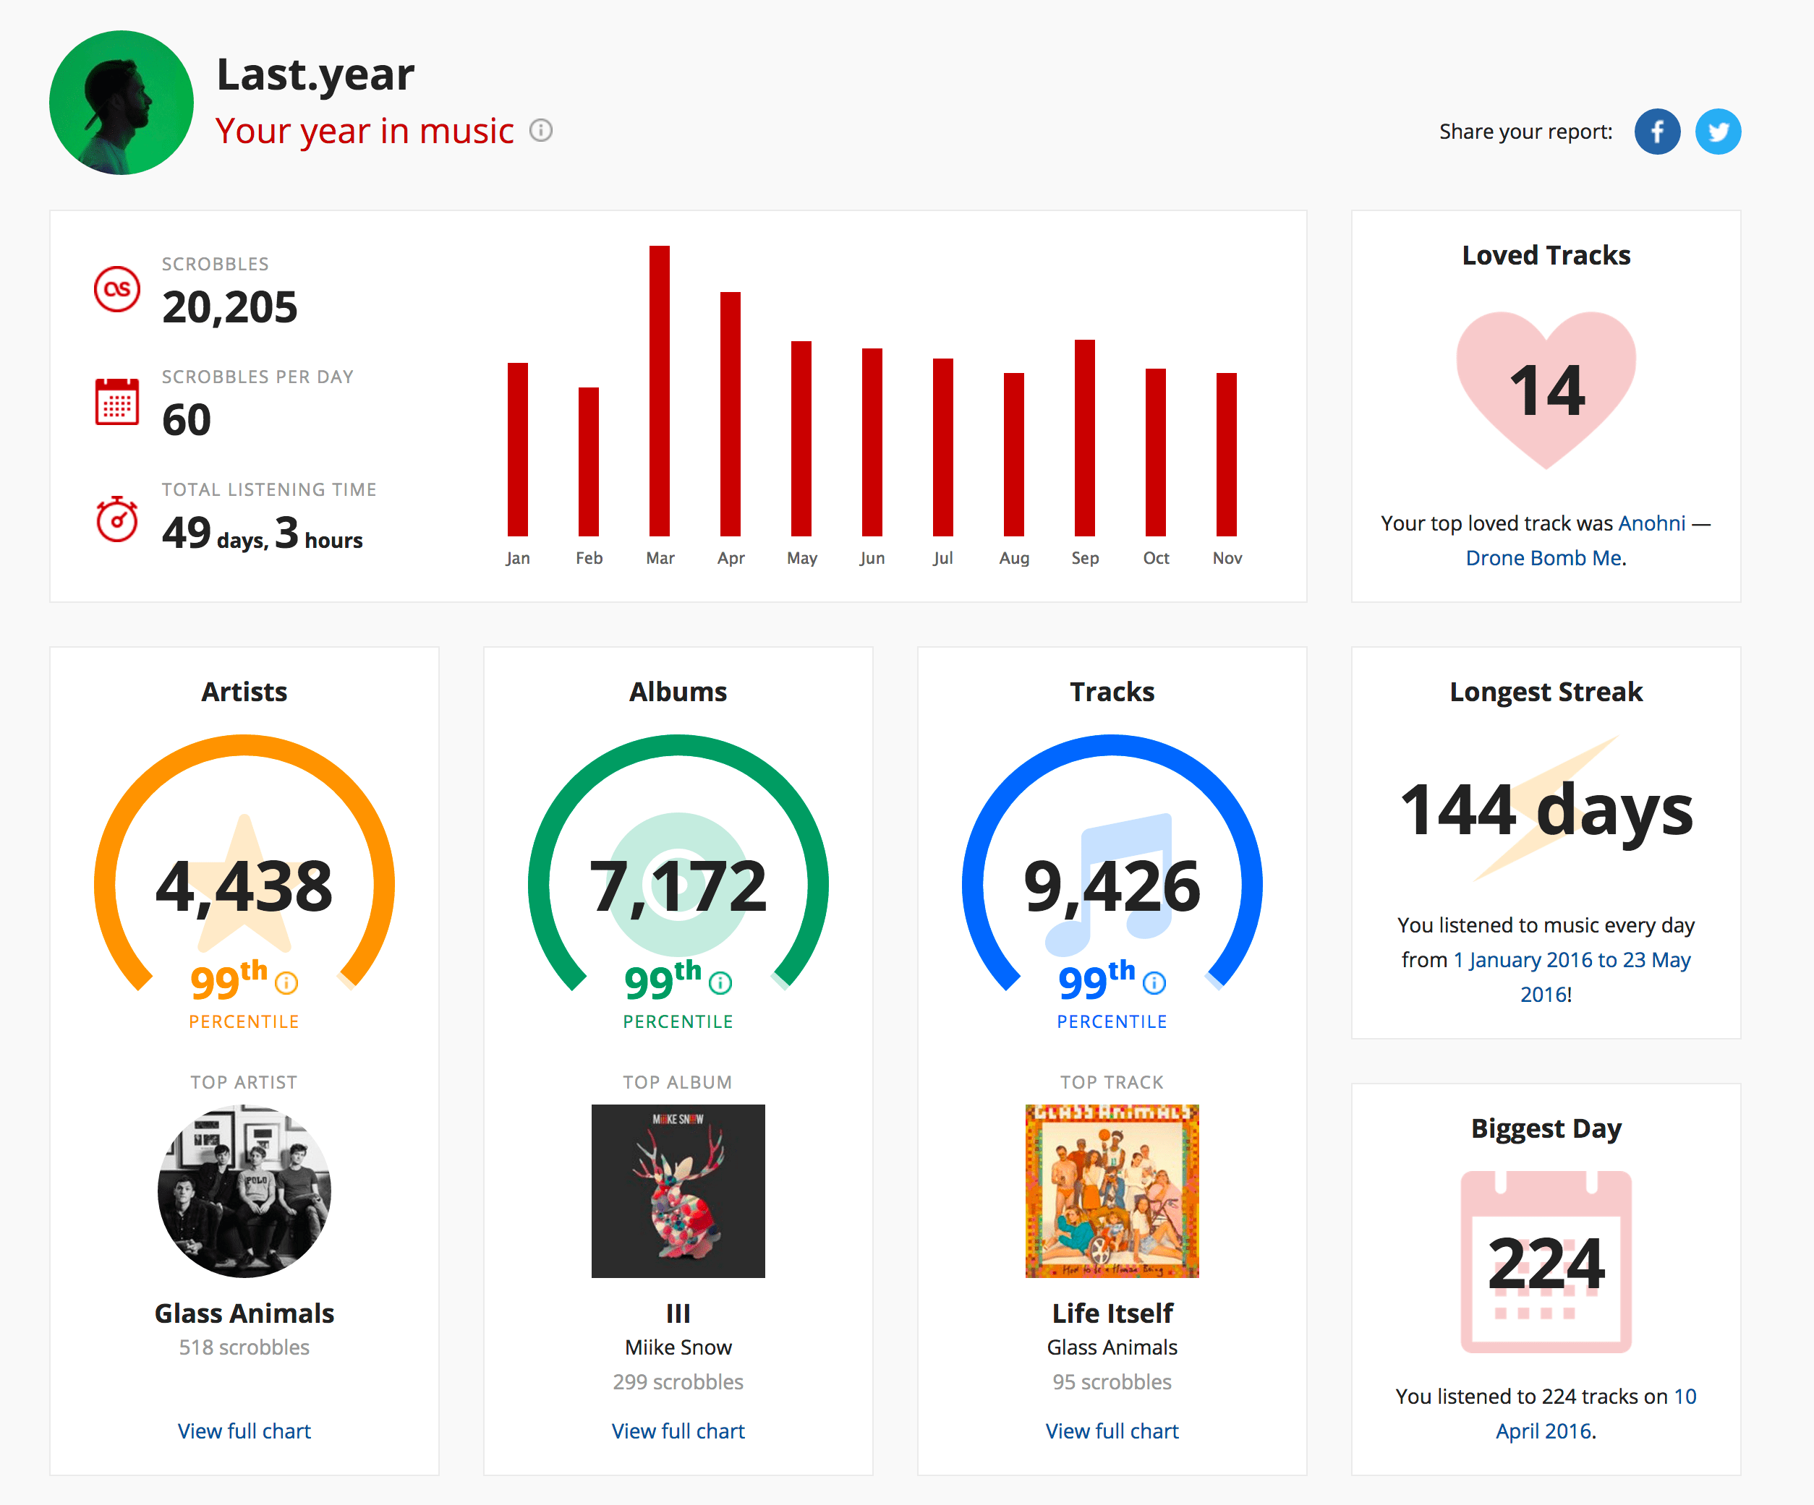
Task: View full chart for Artists
Action: (244, 1431)
